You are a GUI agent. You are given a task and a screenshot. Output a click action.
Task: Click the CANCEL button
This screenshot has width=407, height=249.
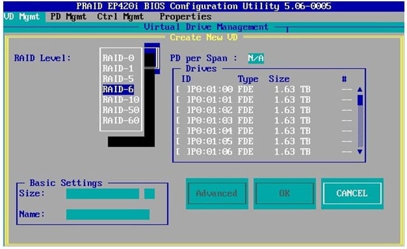[352, 194]
